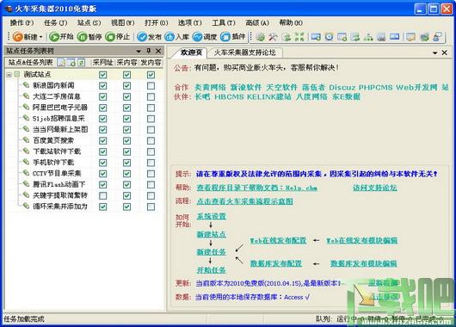The image size is (456, 327).
Task: Toggle 发内容 checkbox for 测试站点
Action: (151, 75)
